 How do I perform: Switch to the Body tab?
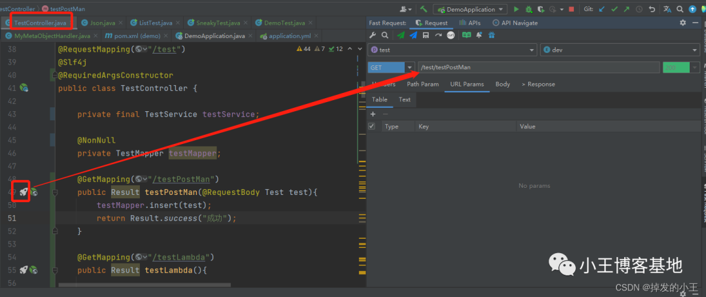502,84
